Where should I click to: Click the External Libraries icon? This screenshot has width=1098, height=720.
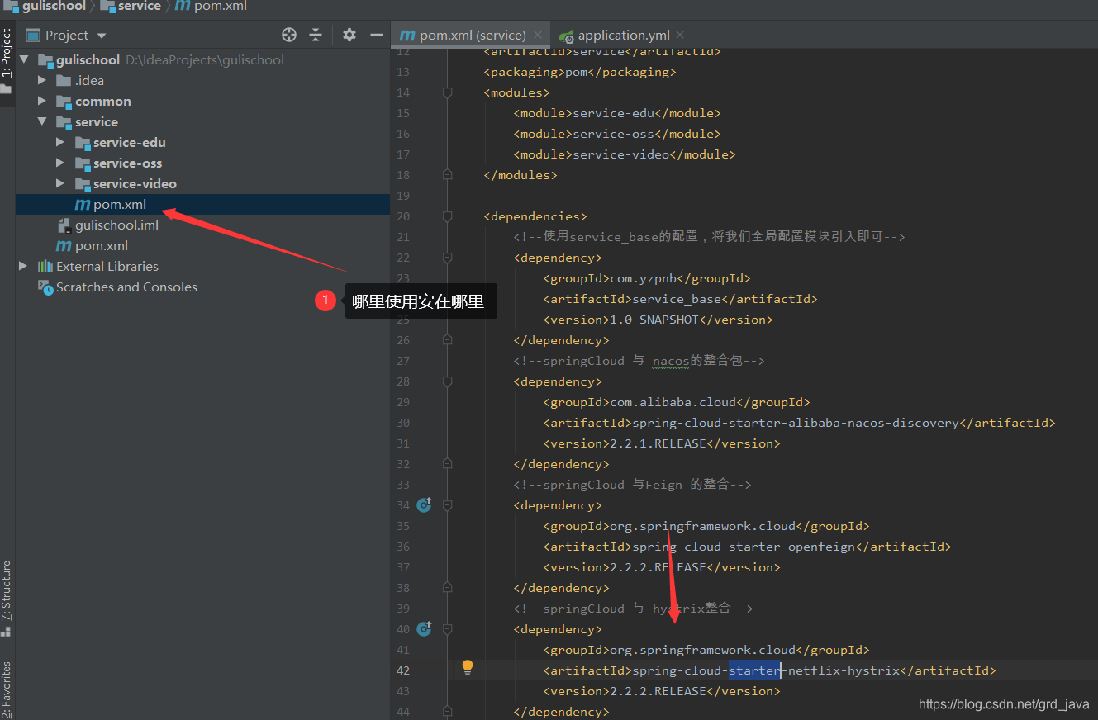coord(45,266)
